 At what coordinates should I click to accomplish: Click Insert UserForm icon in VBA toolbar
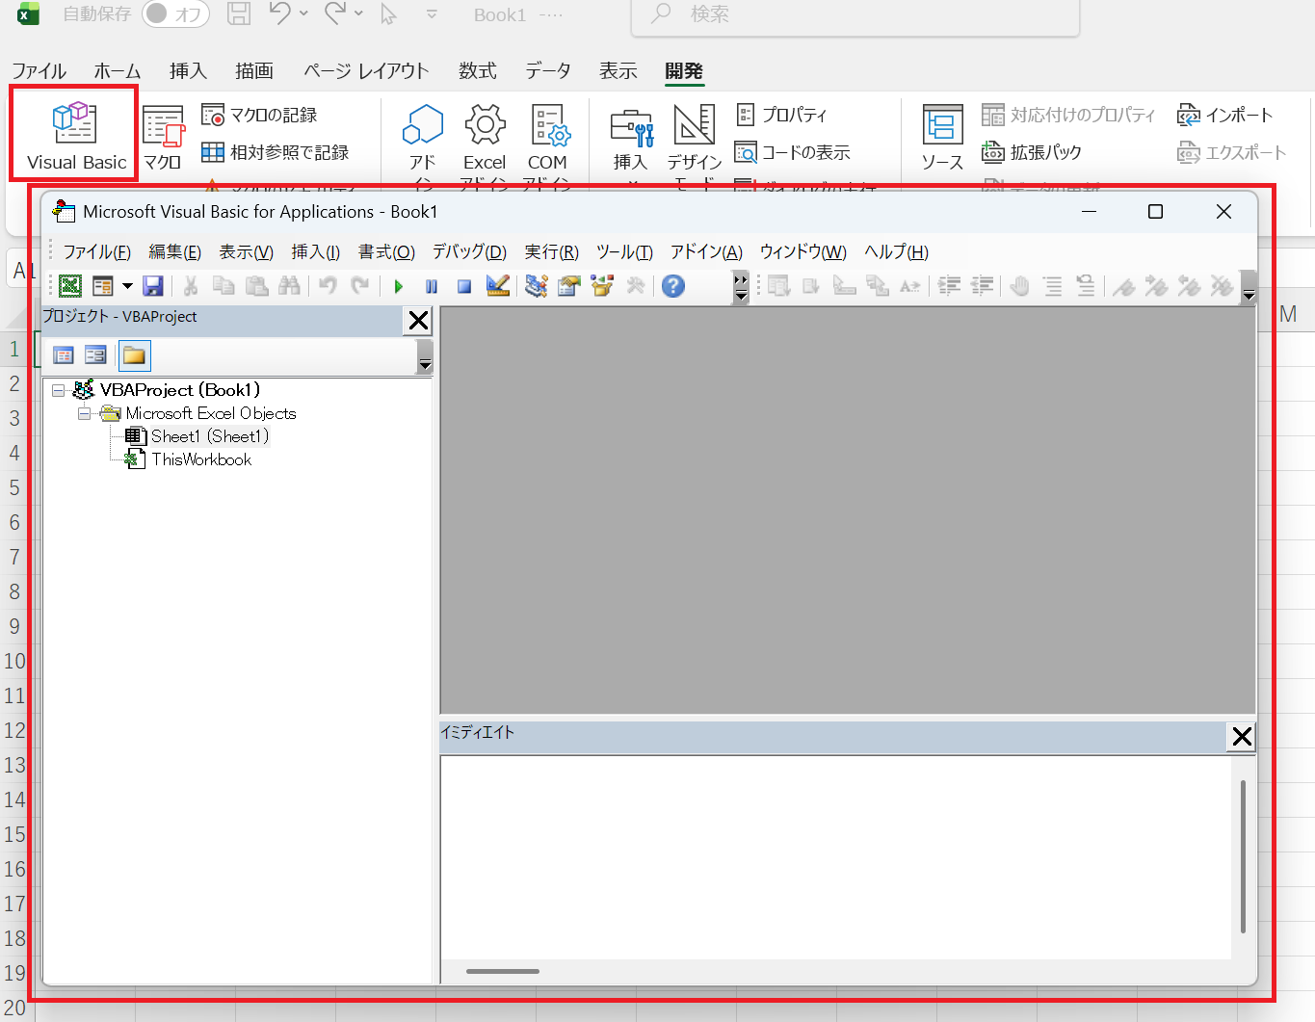tap(102, 286)
